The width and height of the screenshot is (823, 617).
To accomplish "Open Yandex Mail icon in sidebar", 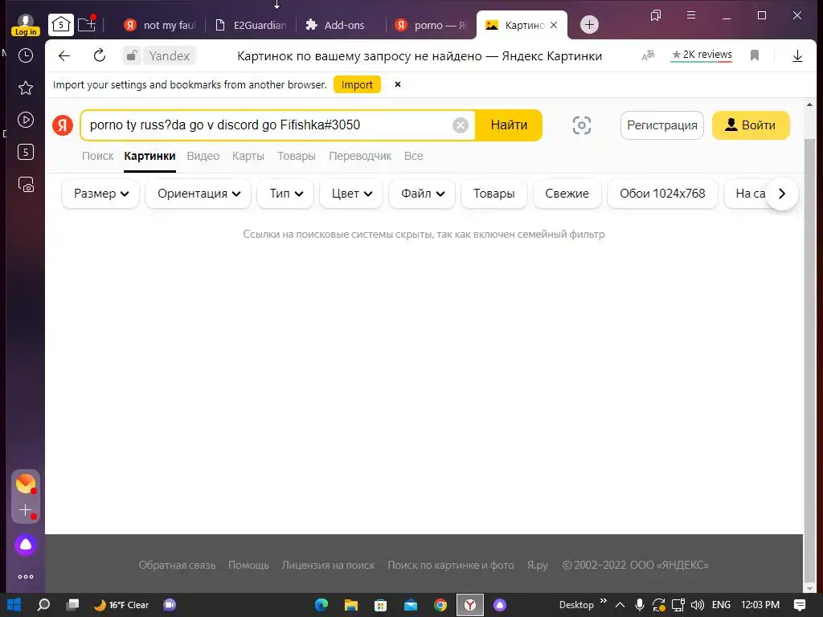I will point(25,483).
